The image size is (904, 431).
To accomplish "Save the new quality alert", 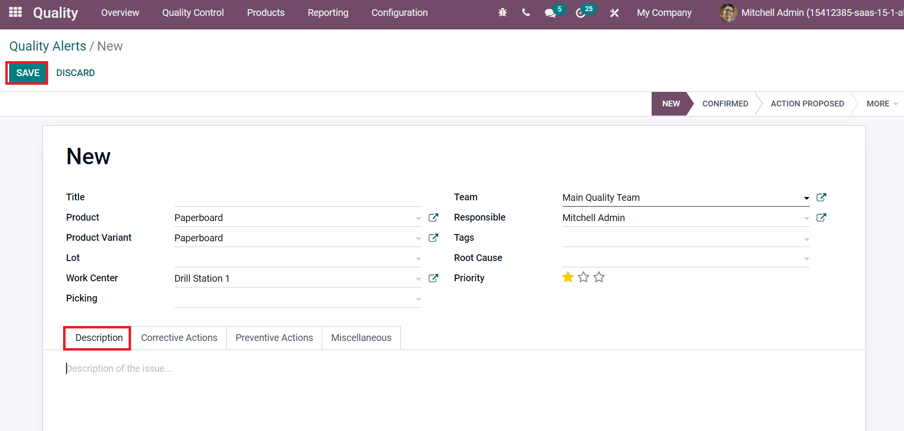I will coord(27,73).
